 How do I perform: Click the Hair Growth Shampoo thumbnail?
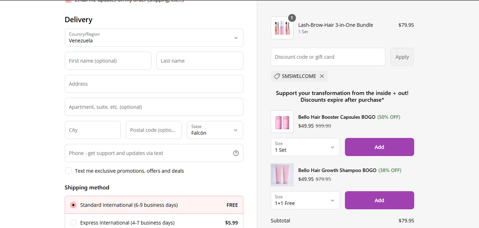282,175
